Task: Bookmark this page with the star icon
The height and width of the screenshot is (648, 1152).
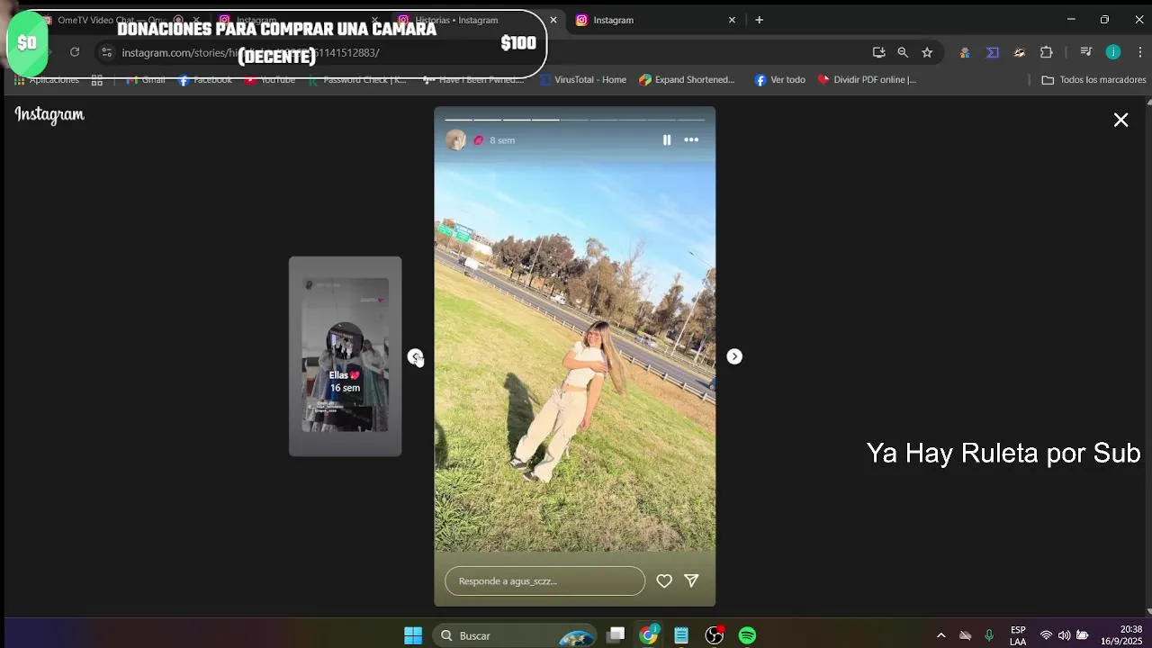Action: [927, 52]
